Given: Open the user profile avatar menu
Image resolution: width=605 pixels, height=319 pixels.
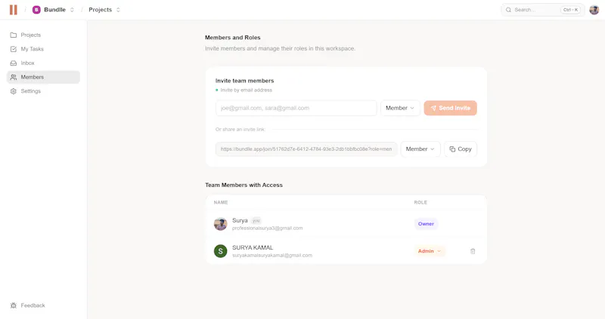Looking at the screenshot, I should tap(594, 10).
